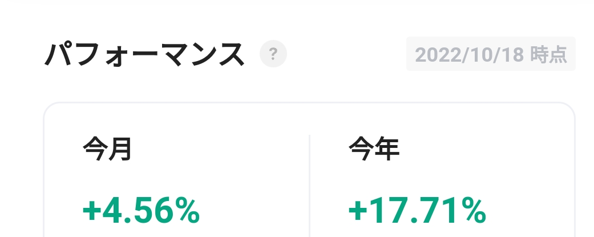Click the divider between 今月 and 今年

point(309,183)
